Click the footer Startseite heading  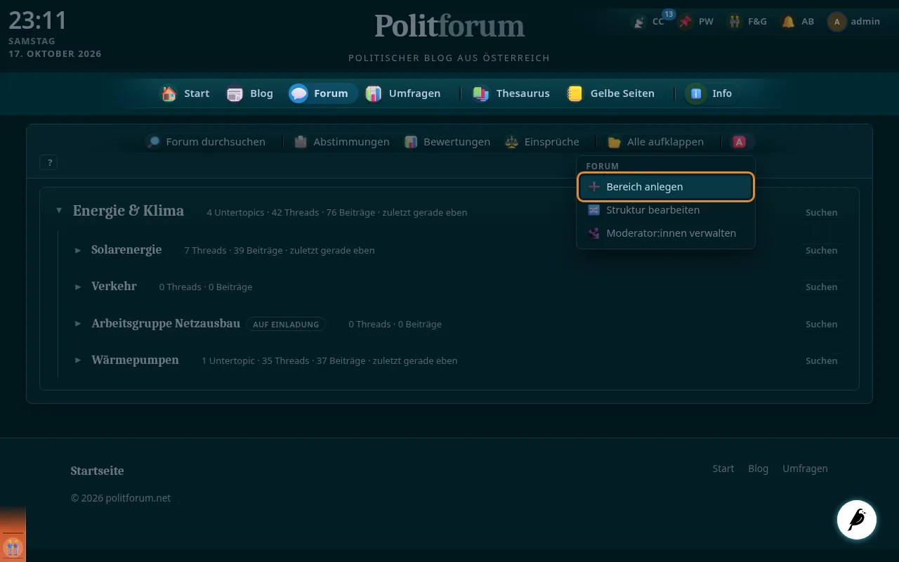coord(97,471)
